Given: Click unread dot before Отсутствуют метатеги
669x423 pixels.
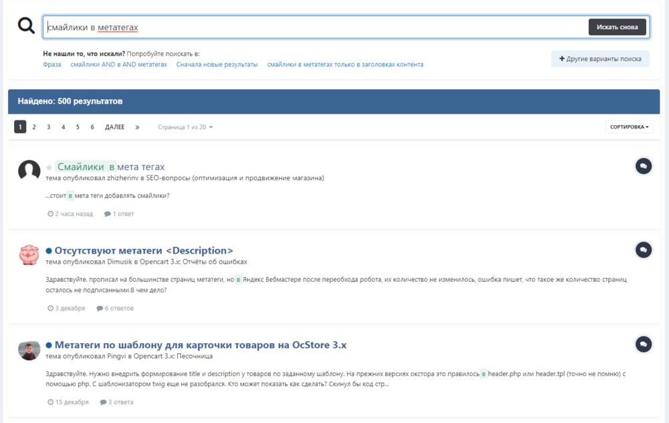Looking at the screenshot, I should pos(49,251).
